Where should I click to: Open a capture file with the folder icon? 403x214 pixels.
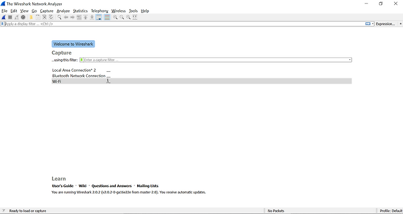click(31, 17)
